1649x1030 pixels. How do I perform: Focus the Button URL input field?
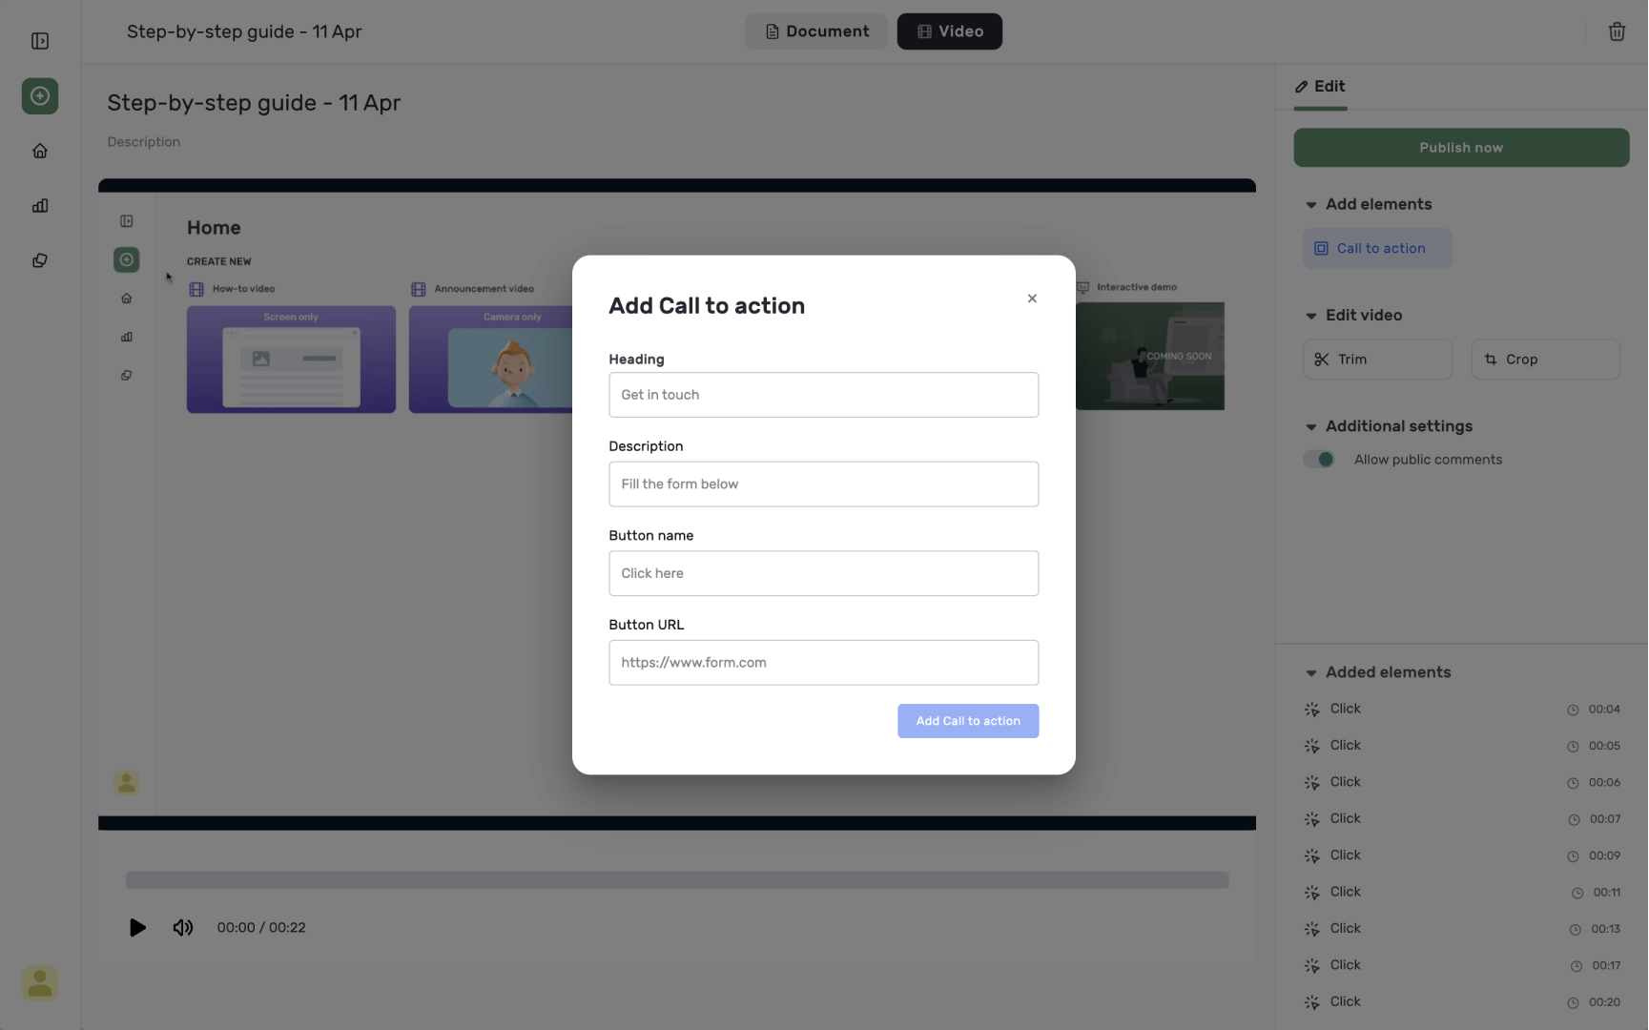click(x=823, y=663)
